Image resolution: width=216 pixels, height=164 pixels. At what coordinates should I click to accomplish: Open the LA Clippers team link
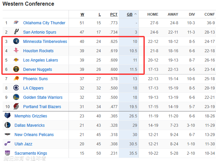tap(33, 88)
